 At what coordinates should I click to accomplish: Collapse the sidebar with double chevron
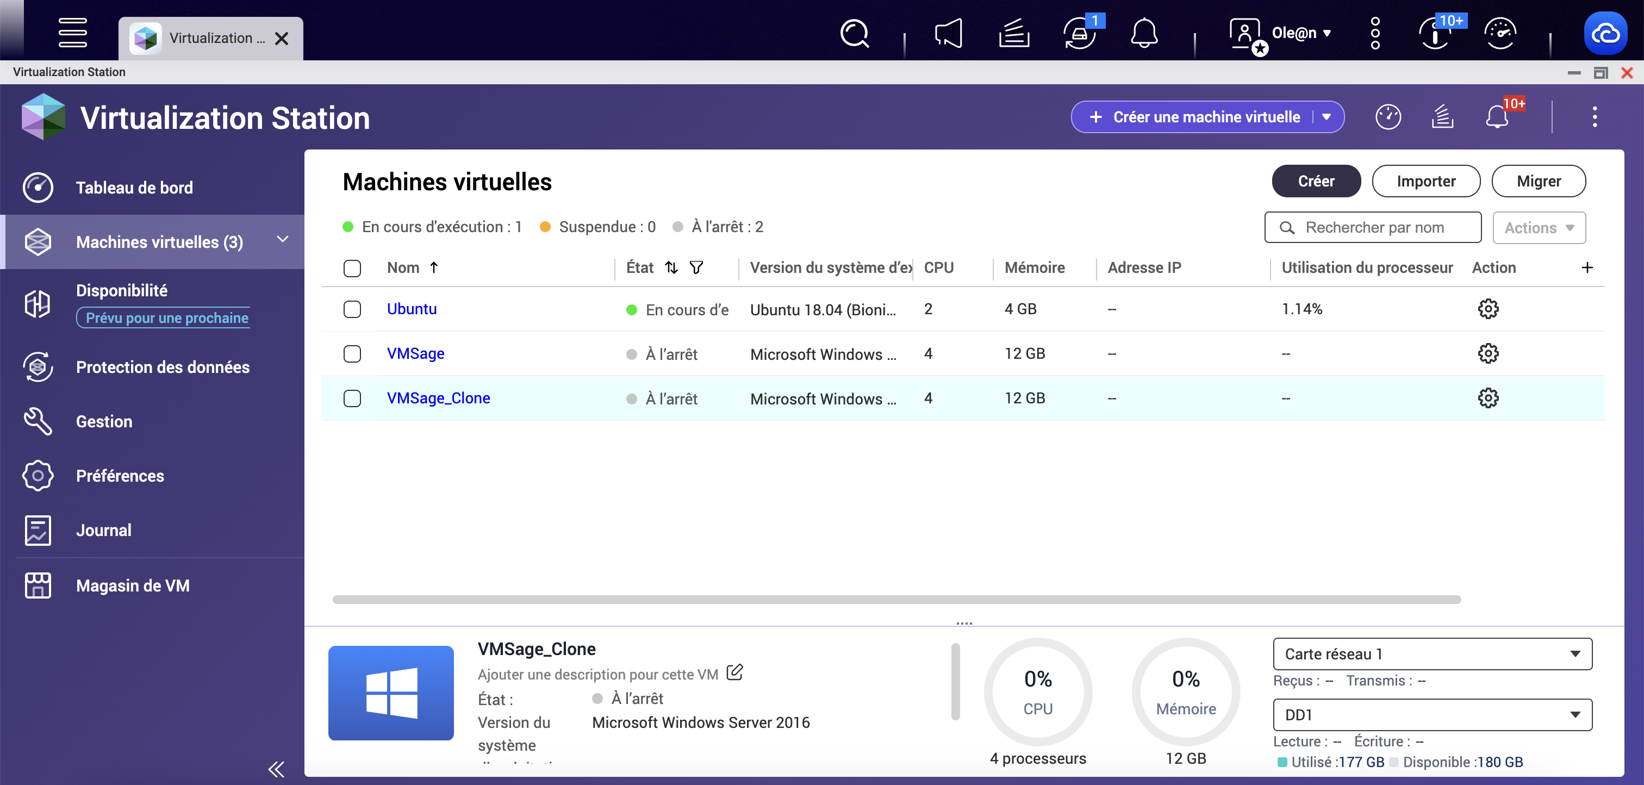point(276,769)
